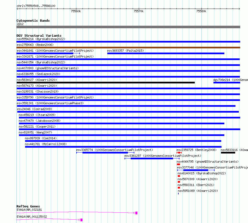Screen dimensions: 248x223
Task: Click the DGV Structural Variants track title
Action: pyautogui.click(x=39, y=36)
